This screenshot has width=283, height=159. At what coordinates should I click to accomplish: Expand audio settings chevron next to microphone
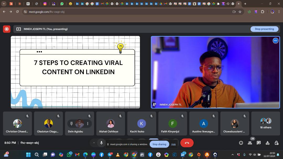[94, 143]
